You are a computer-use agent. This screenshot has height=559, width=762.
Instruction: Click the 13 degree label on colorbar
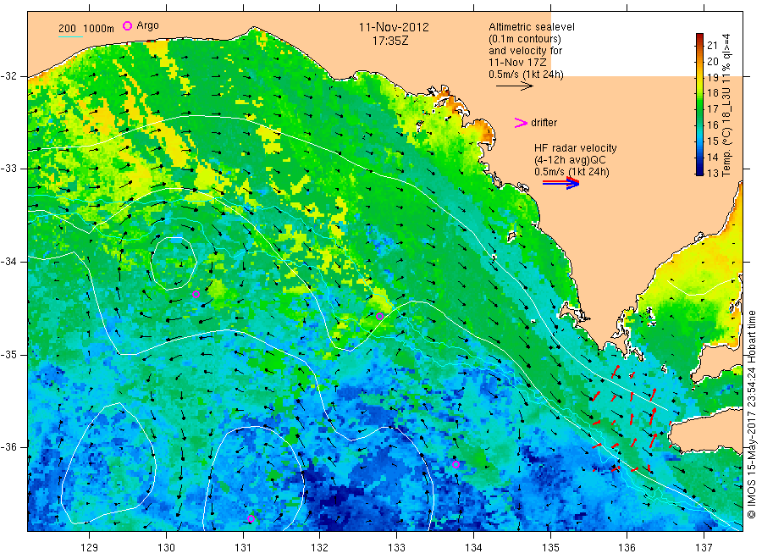click(x=712, y=173)
